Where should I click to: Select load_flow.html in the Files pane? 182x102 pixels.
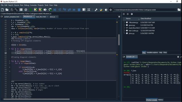point(134,28)
